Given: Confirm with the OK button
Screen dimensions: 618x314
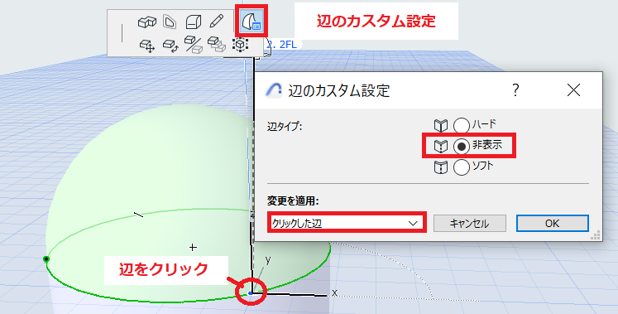Looking at the screenshot, I should pyautogui.click(x=552, y=223).
